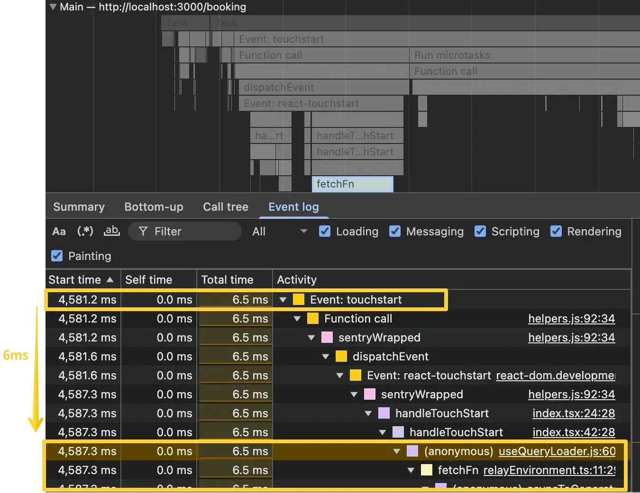Disable the Scripting checkbox
Screen dimensions: 640x493
[x=480, y=232]
